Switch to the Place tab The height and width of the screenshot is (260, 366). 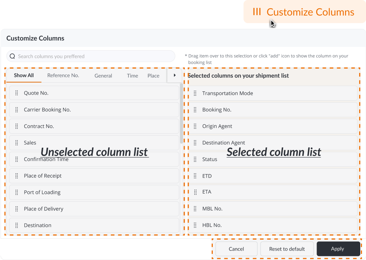tap(153, 76)
